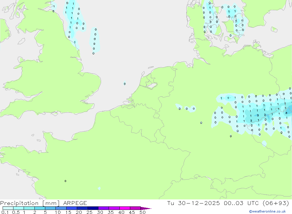The height and width of the screenshot is (214, 292).
Task: Click the 'Precipitation' title text
Action: (x=19, y=203)
